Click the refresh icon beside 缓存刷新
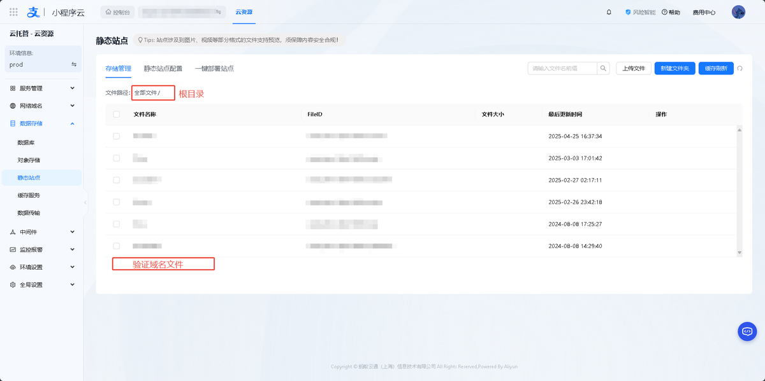Screen dimensions: 765x381 click(x=740, y=69)
